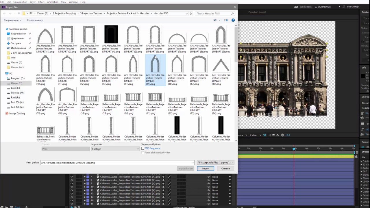Click the Отмена cancel button
Viewport: 370px width, 208px height.
(x=225, y=168)
